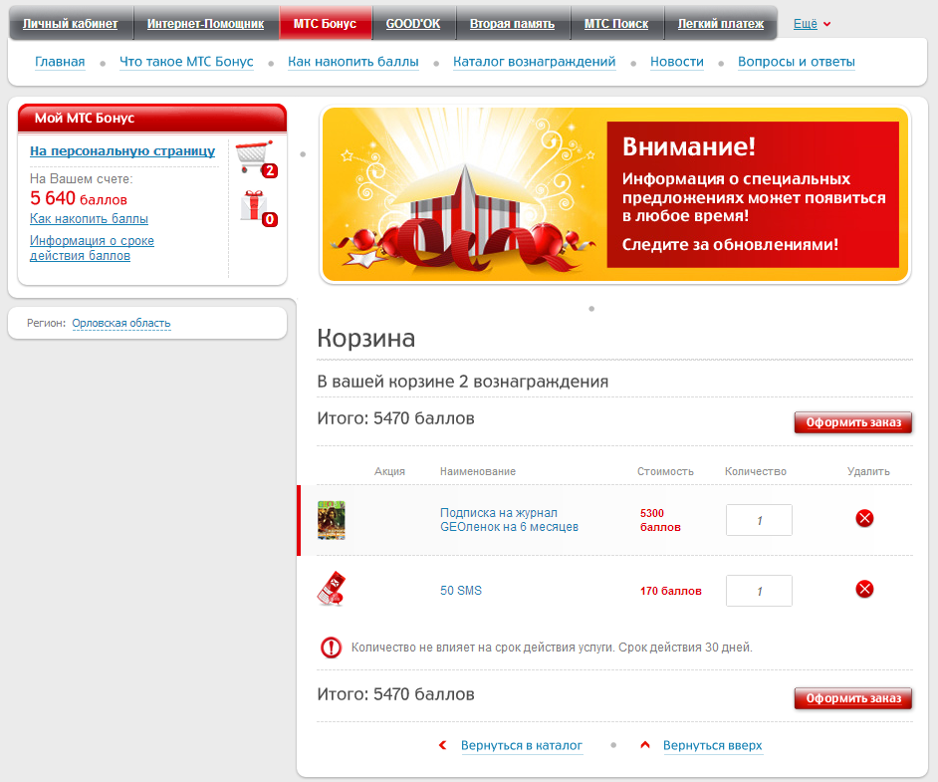Go to Каталог вознаграждений menu item
The height and width of the screenshot is (782, 938).
pos(534,62)
